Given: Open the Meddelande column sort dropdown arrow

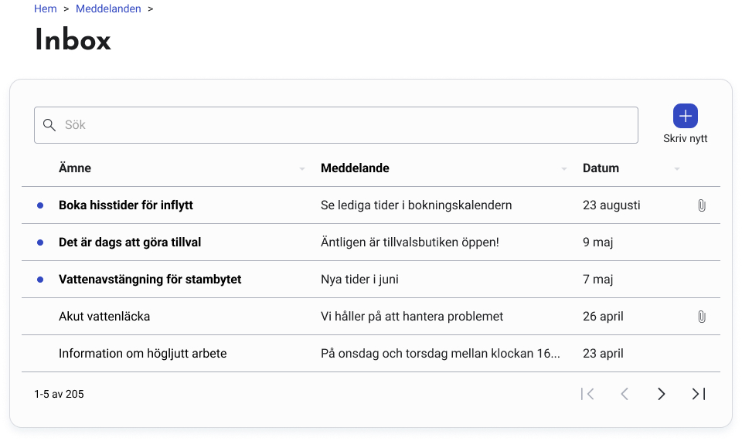Looking at the screenshot, I should [564, 169].
